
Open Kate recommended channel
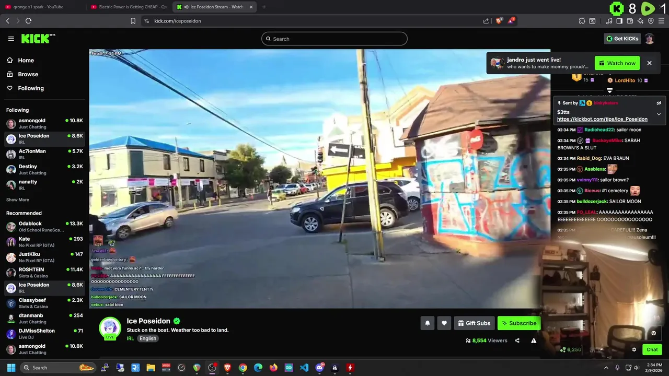click(x=44, y=242)
